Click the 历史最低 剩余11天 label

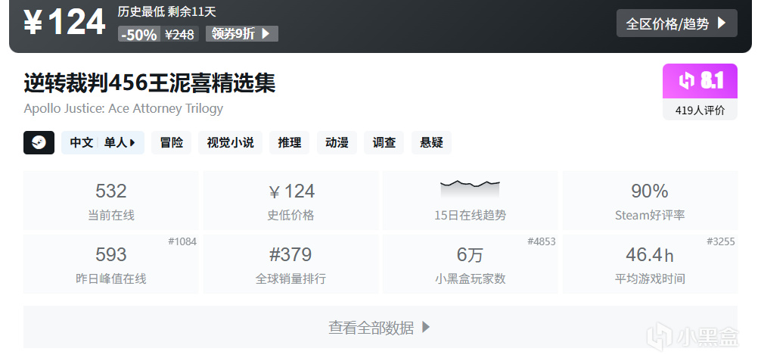(166, 11)
